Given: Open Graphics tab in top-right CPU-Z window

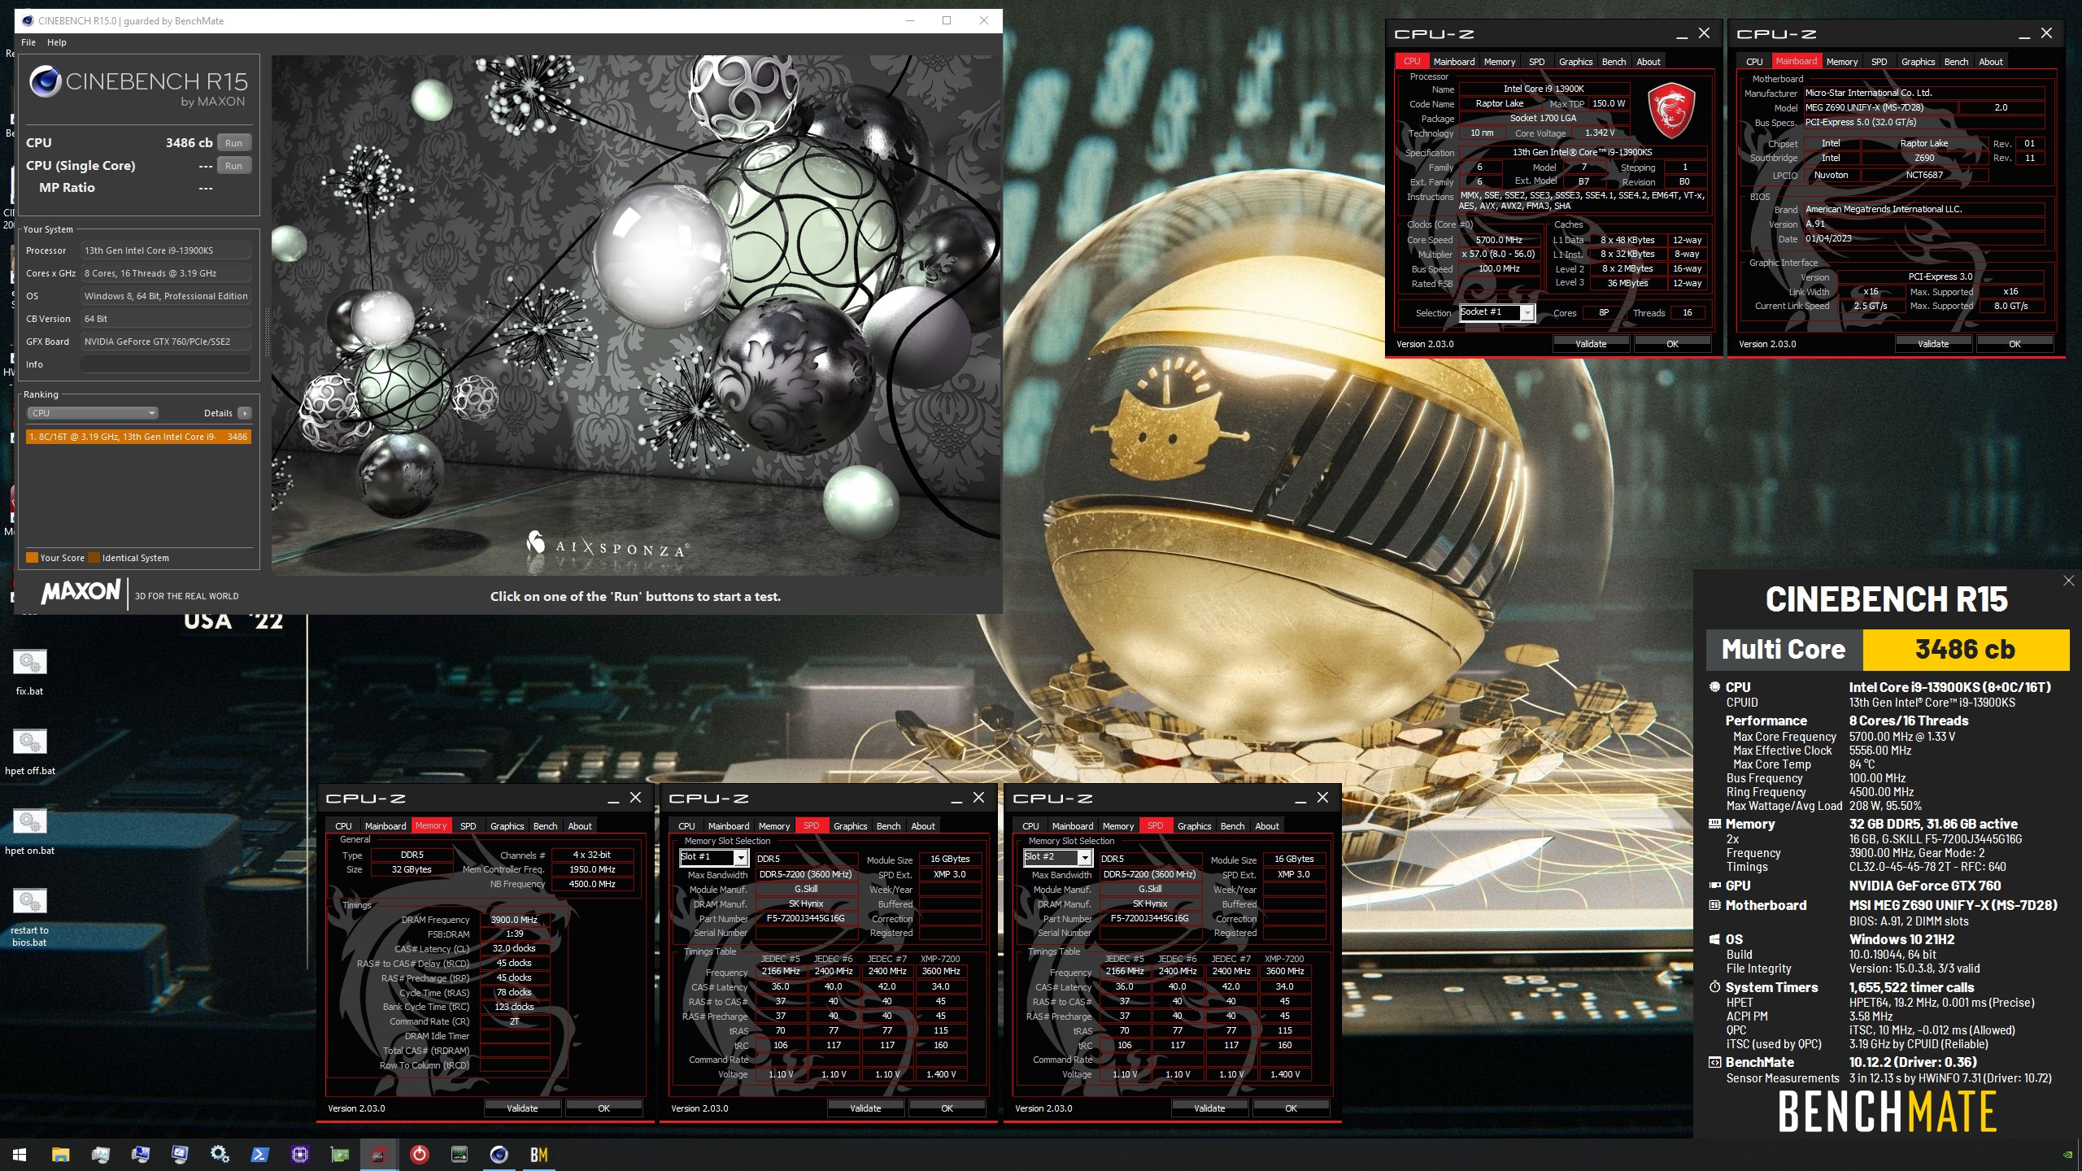Looking at the screenshot, I should point(1918,62).
